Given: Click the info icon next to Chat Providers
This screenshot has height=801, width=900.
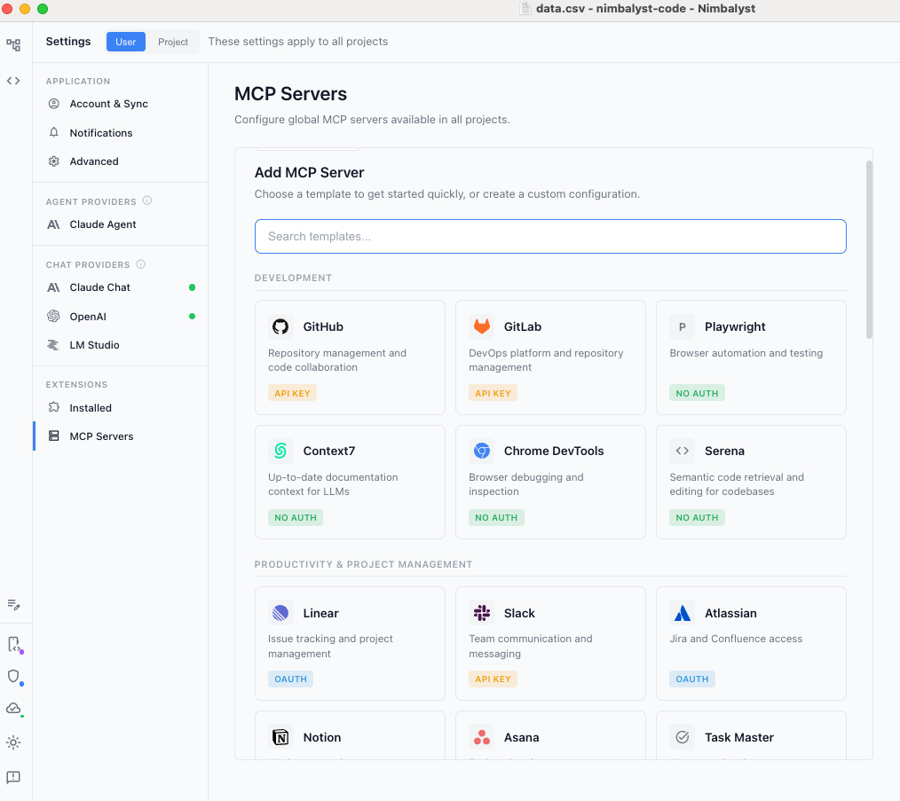Looking at the screenshot, I should pyautogui.click(x=140, y=264).
